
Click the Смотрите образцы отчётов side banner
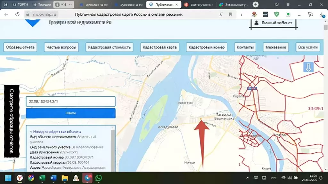tap(12, 121)
